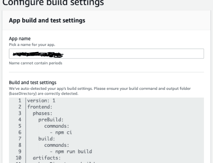Select the 'phases:' line in YAML editor
The height and width of the screenshot is (163, 213).
[x=43, y=113]
